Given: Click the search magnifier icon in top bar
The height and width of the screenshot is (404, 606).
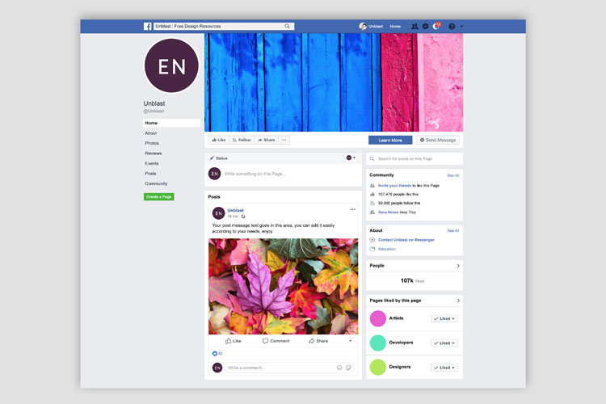Looking at the screenshot, I should pyautogui.click(x=287, y=27).
